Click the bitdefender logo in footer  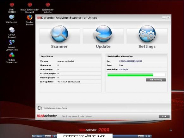point(47,116)
